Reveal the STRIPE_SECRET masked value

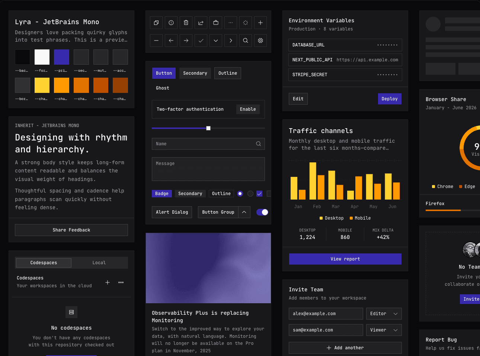tap(387, 75)
